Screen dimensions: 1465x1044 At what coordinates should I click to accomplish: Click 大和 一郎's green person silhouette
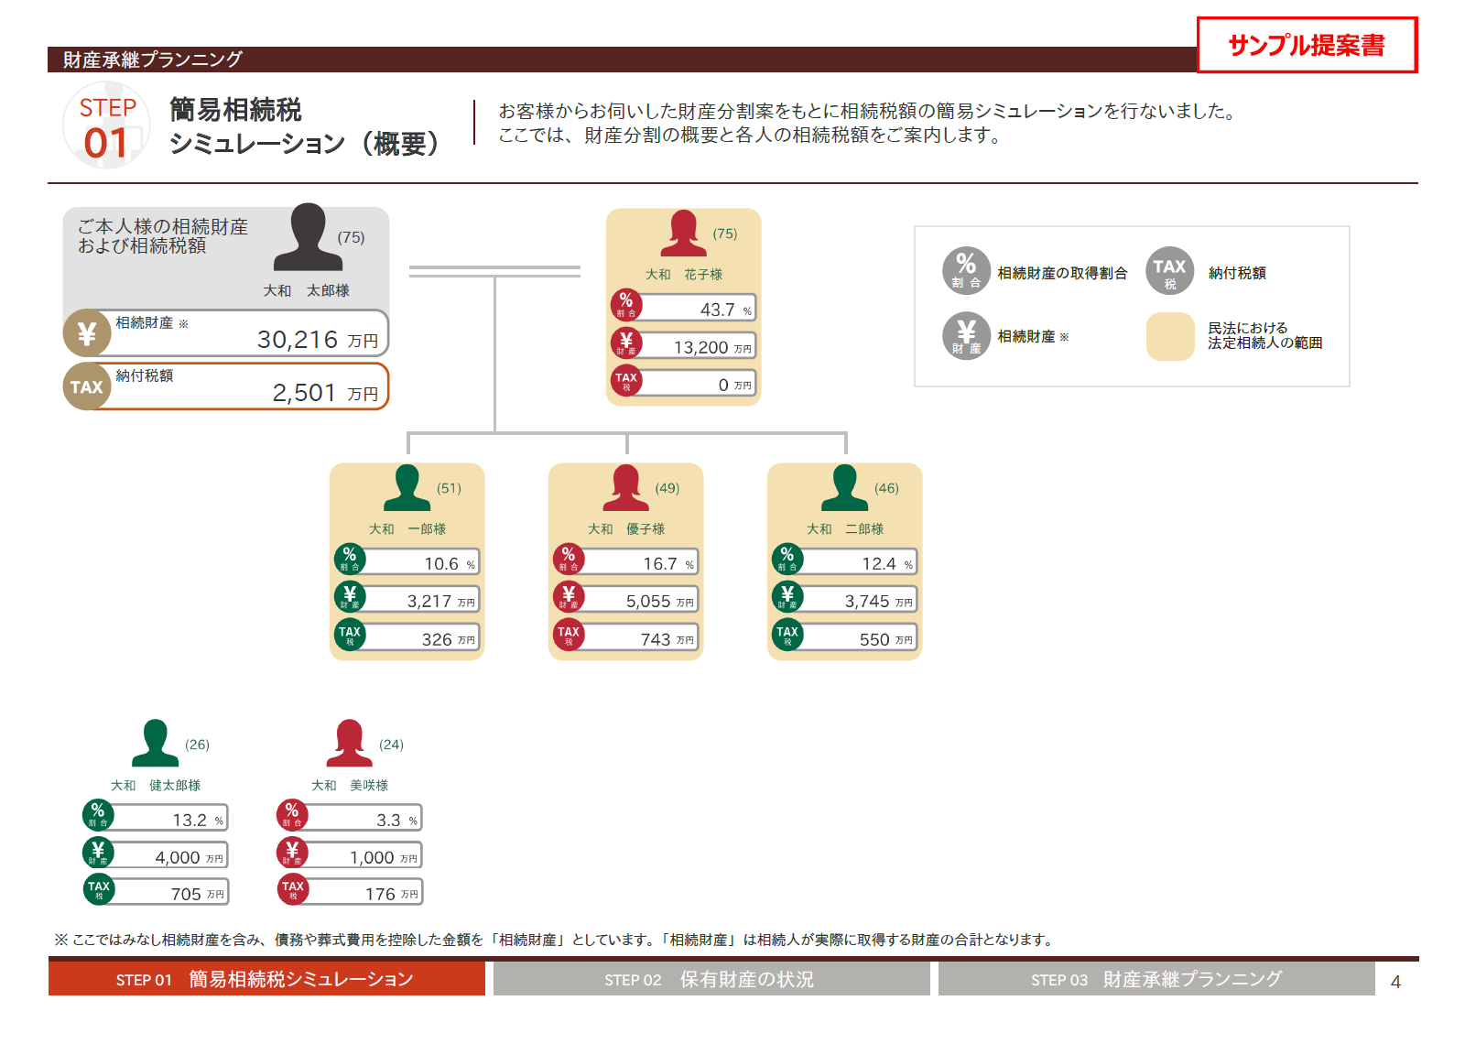point(407,488)
